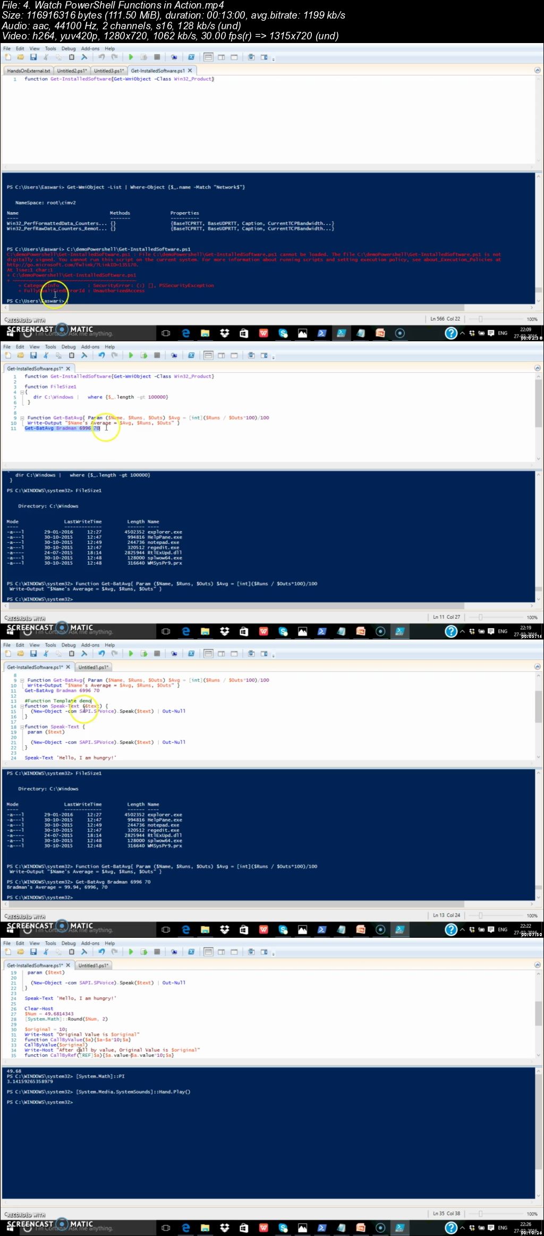Click New script icon, Ln 566 frame
Image resolution: width=544 pixels, height=1236 pixels.
tap(7, 57)
